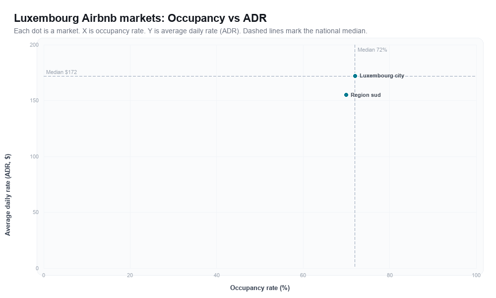Click the 'Median 72%' line label
The image size is (496, 298).
372,50
